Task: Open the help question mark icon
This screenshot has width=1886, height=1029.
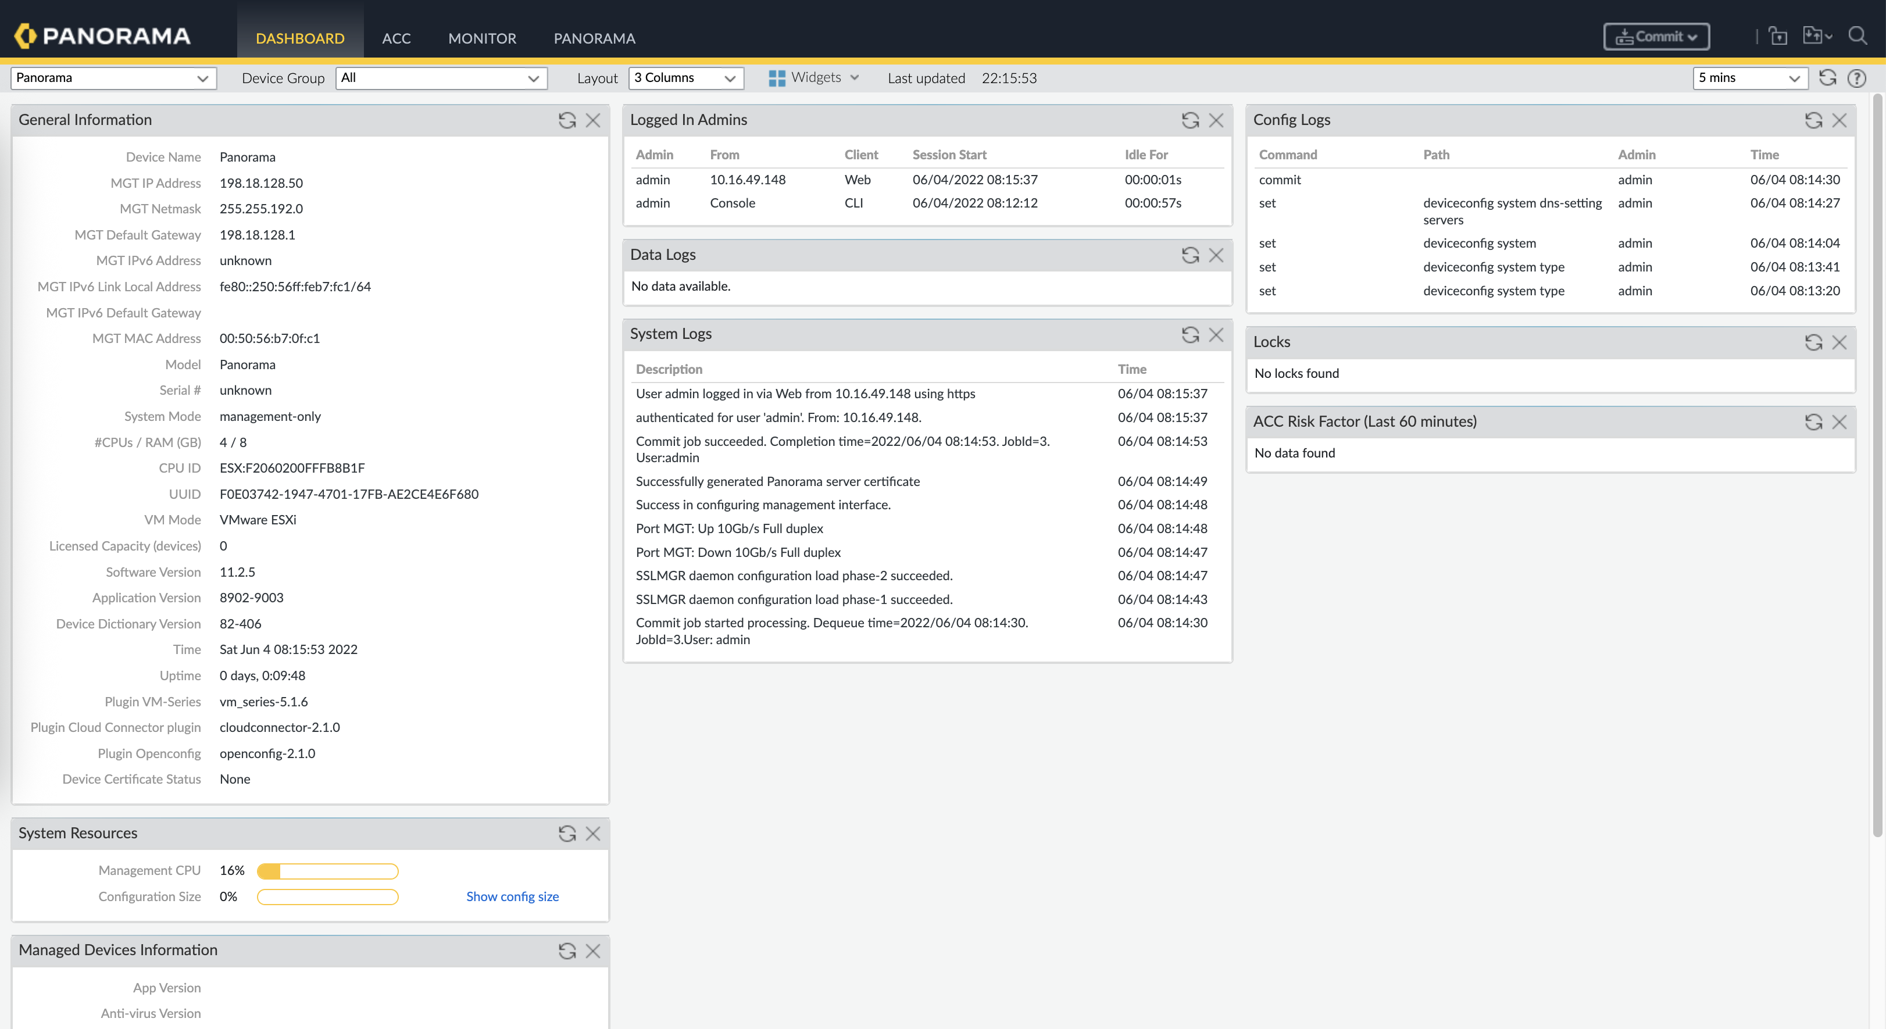Action: [1857, 78]
